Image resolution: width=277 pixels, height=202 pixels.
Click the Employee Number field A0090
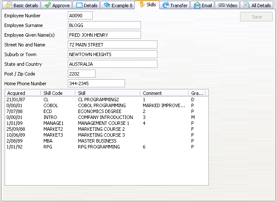[x=80, y=16]
